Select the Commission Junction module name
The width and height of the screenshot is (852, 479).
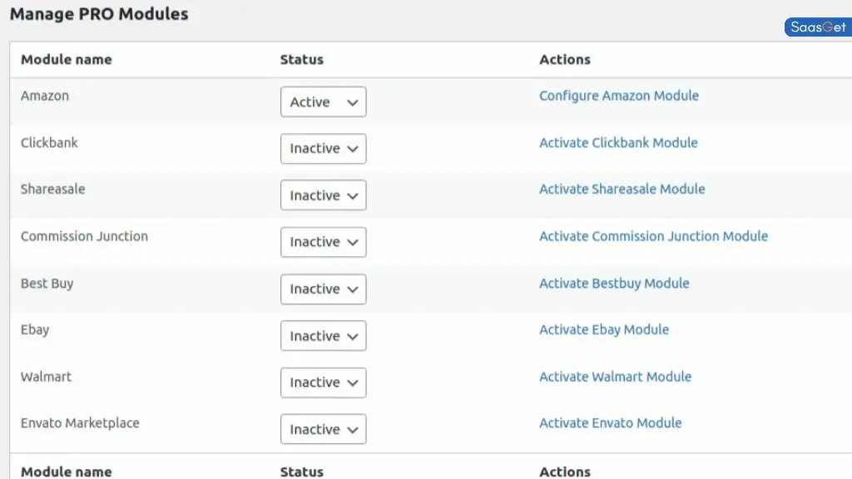click(84, 236)
